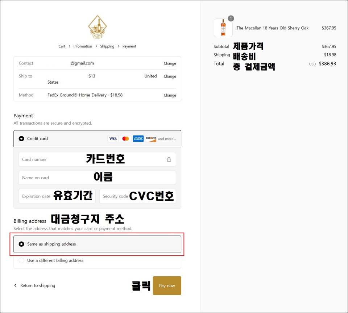Click the shipping cost $18.98 in summary
The width and height of the screenshot is (348, 313).
pos(330,55)
